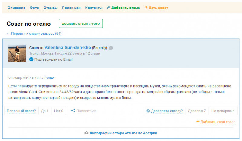The height and width of the screenshot is (141, 242).
Task: Click Добавить свой совет link
Action: tap(217, 122)
